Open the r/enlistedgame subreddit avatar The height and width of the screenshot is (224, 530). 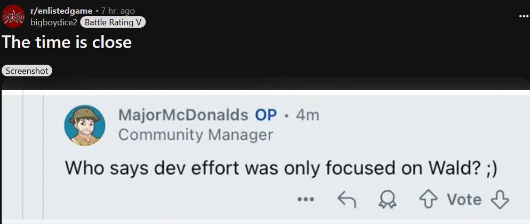(x=13, y=16)
